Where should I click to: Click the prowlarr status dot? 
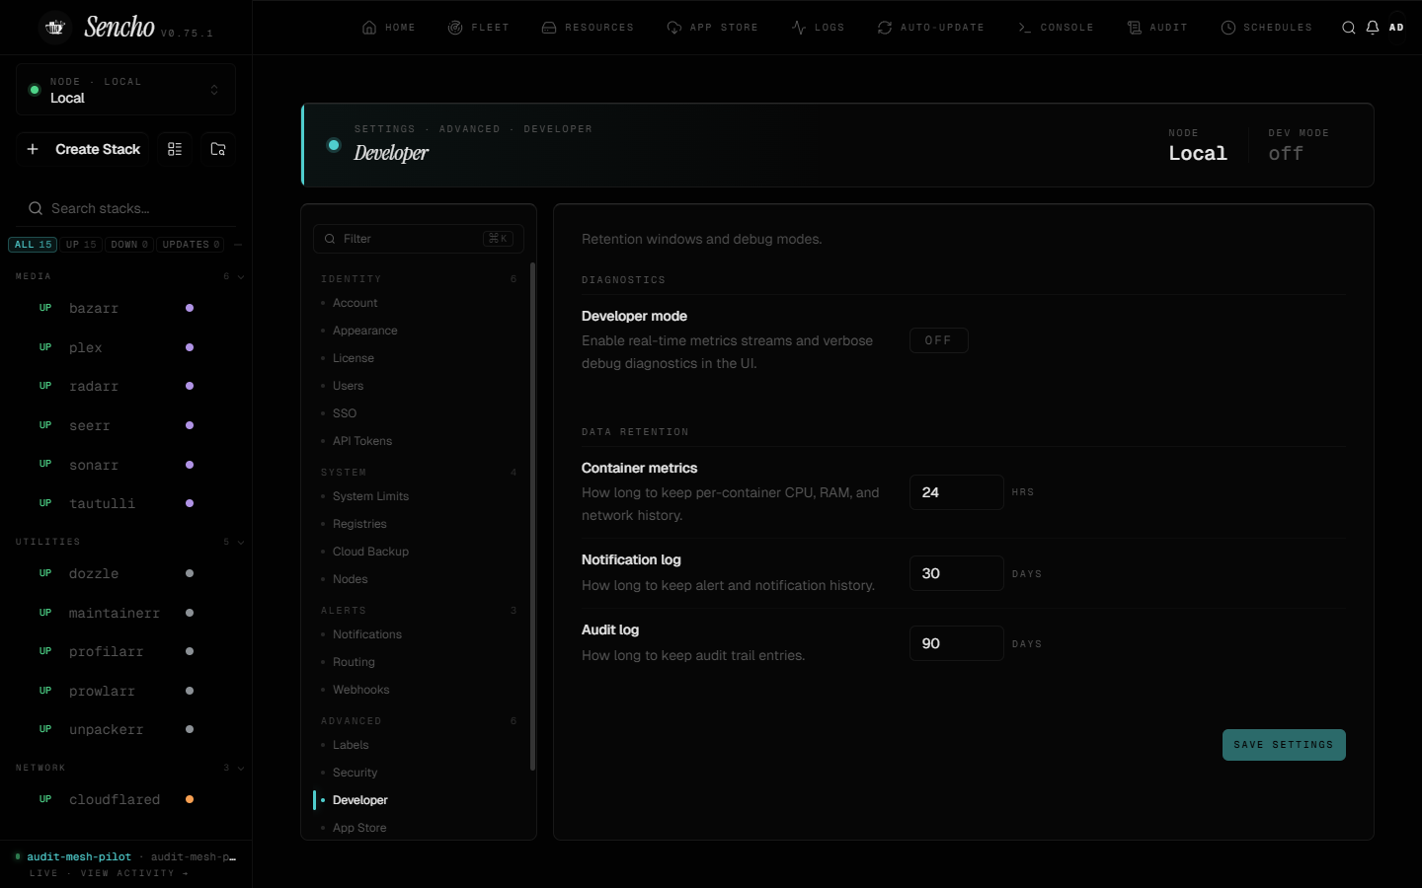[x=190, y=691]
